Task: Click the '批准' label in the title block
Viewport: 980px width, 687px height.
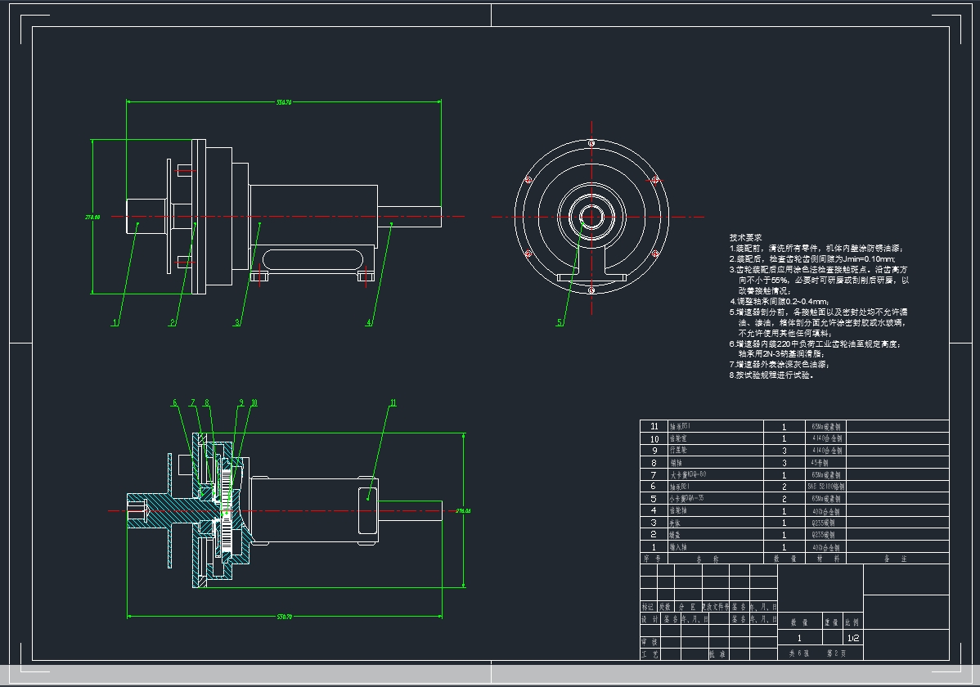Action: pyautogui.click(x=717, y=653)
